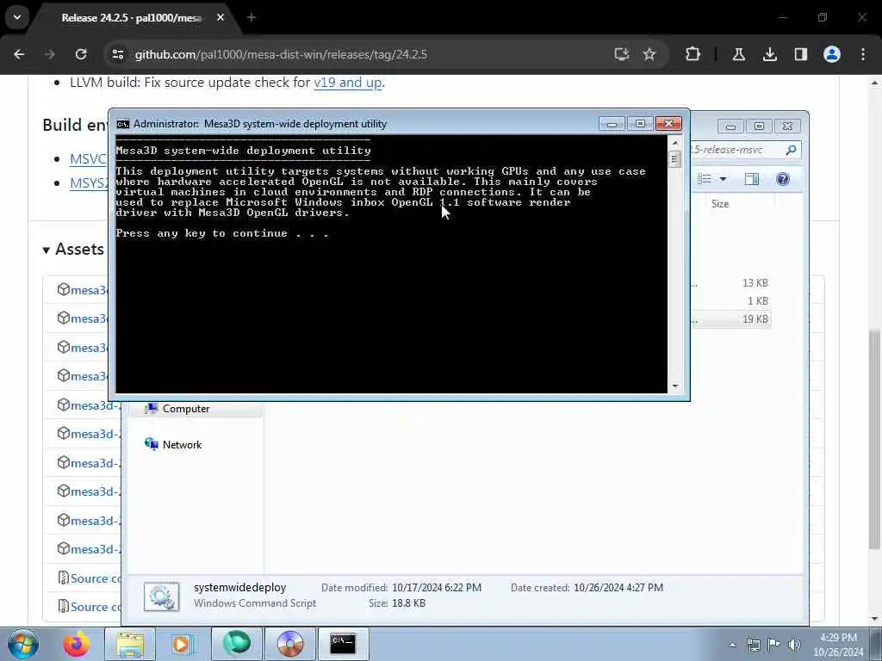
Task: Bookmark this page with the star
Action: point(649,54)
